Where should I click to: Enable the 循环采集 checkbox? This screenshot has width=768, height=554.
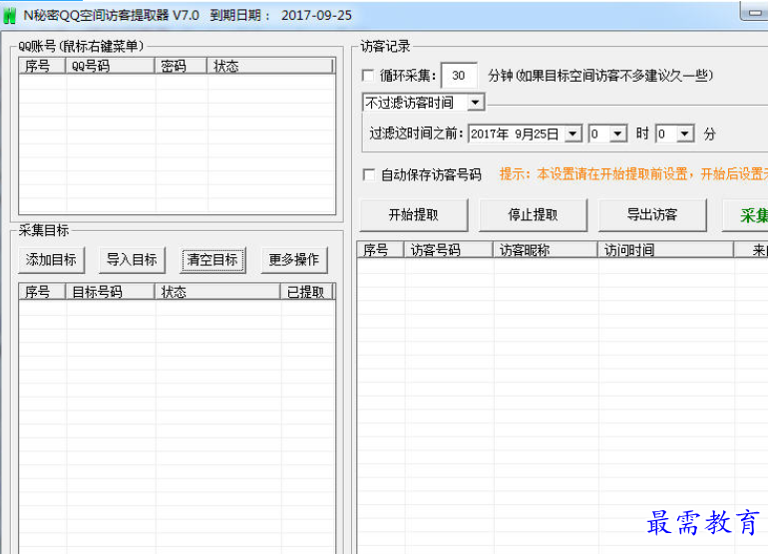[x=367, y=76]
